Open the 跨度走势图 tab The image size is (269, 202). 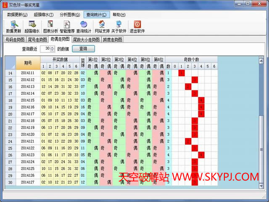112,40
